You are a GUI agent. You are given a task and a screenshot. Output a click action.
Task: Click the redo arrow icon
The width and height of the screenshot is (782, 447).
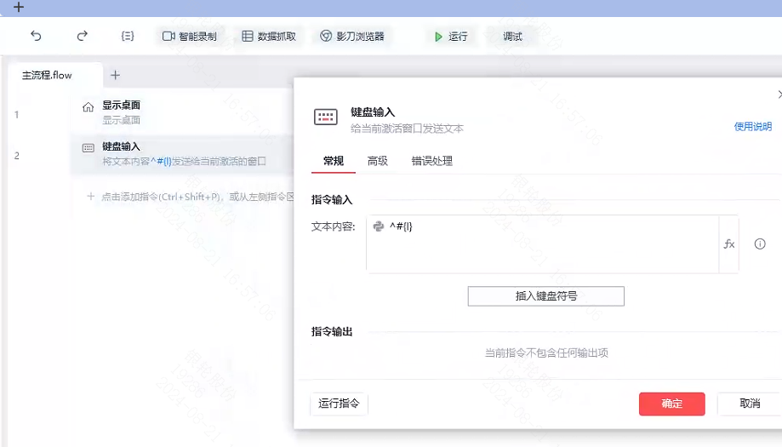(83, 36)
